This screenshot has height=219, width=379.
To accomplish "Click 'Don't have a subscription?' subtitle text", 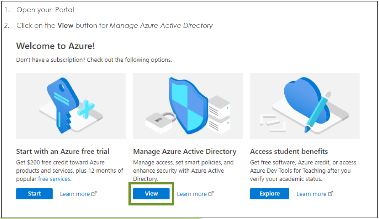I will 94,60.
